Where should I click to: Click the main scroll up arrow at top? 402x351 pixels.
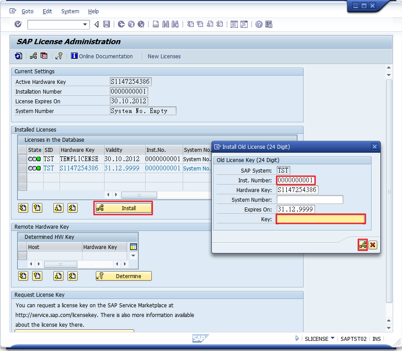pos(389,68)
